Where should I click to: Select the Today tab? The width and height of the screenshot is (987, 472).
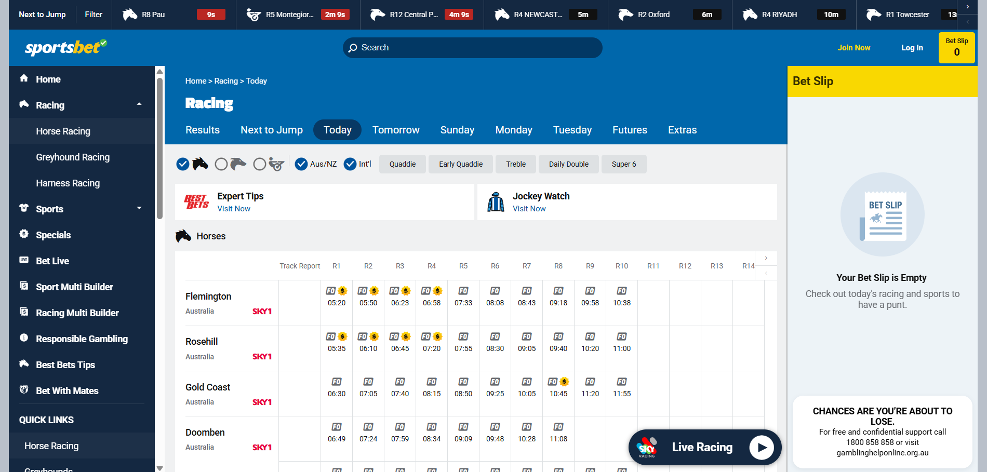click(x=338, y=130)
